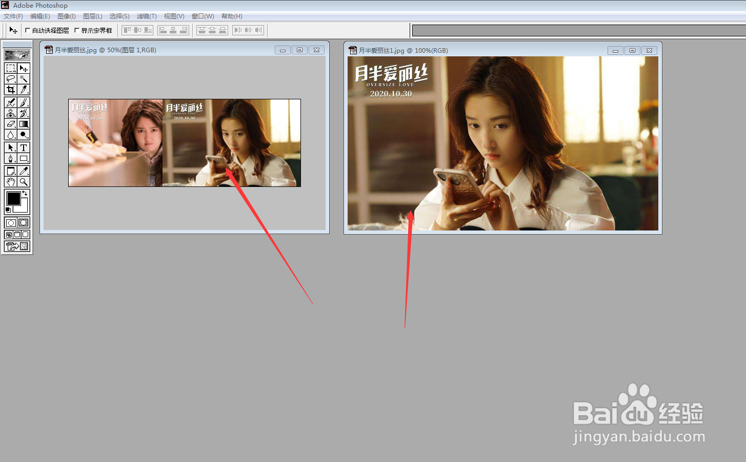Open the 图像(I) menu
The image size is (746, 462).
point(67,16)
